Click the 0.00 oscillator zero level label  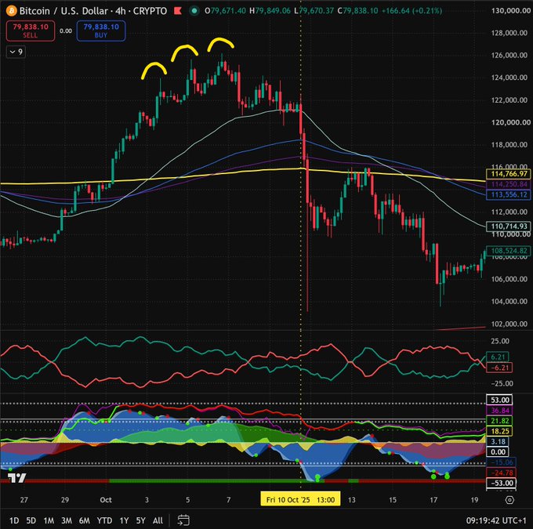[x=498, y=452]
